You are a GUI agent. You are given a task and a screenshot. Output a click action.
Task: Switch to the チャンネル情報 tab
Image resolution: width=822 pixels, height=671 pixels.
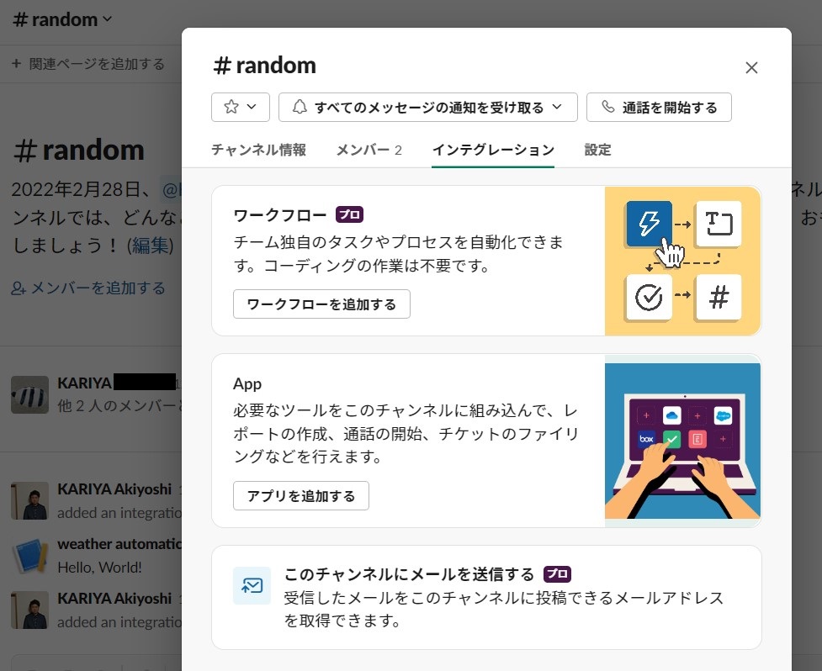point(259,150)
